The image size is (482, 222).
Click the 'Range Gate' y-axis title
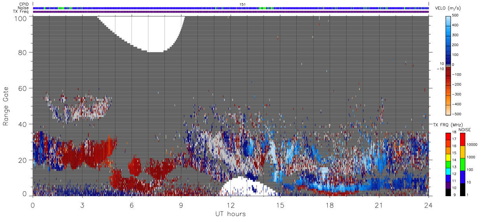[x=6, y=106]
